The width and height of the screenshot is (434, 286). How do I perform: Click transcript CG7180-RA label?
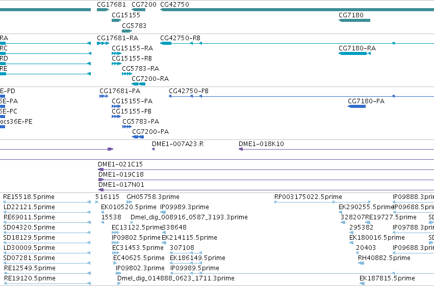click(x=358, y=48)
